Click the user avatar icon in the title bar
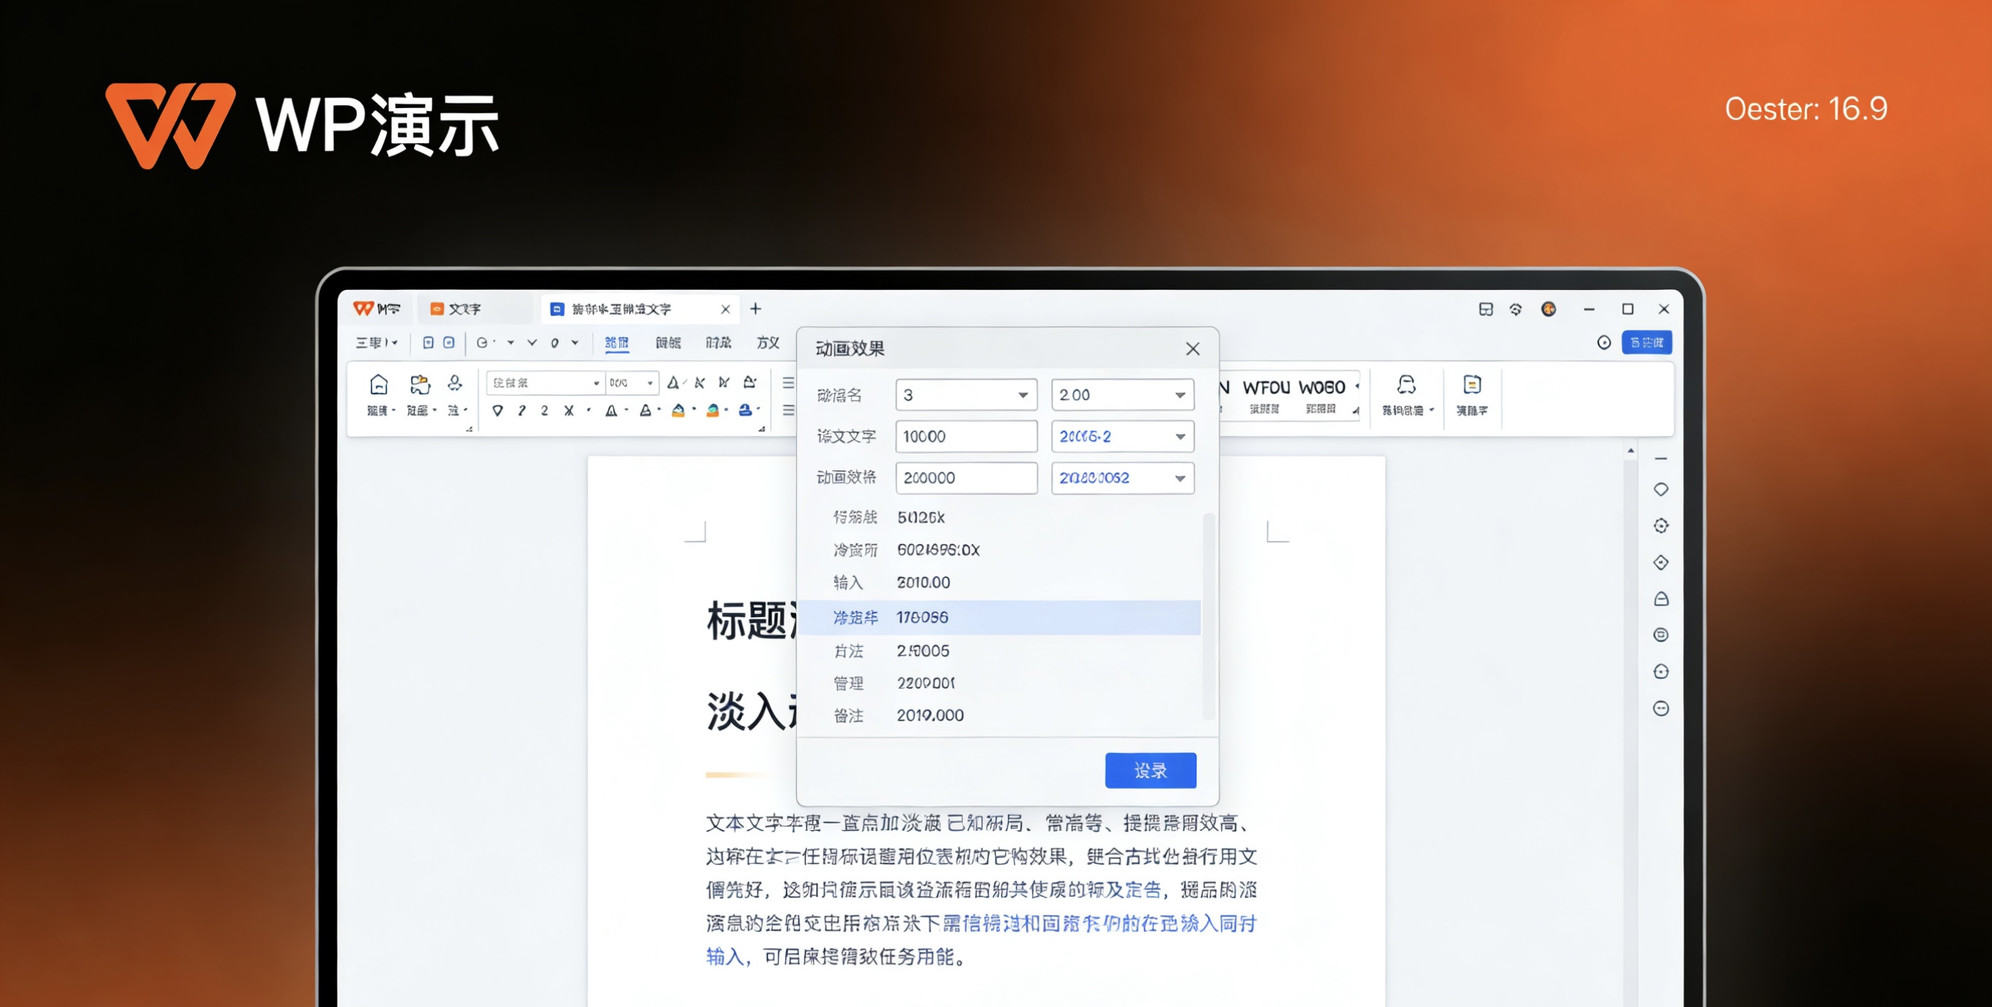The image size is (1992, 1007). (1547, 308)
